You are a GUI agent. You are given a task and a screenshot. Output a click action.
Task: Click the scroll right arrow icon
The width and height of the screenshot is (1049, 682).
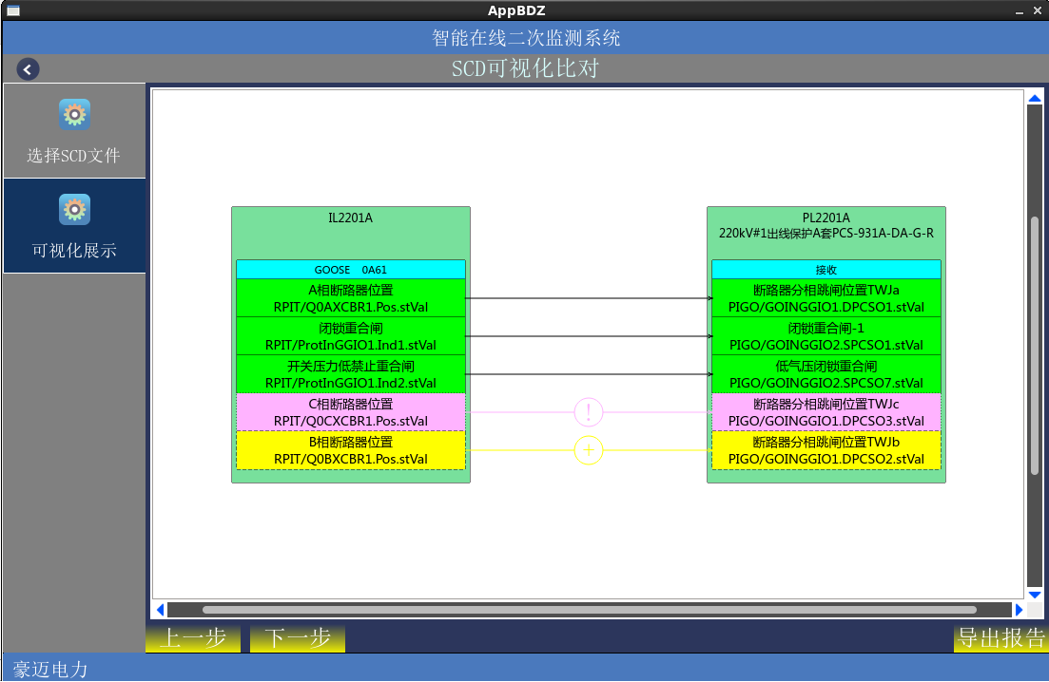click(1020, 610)
